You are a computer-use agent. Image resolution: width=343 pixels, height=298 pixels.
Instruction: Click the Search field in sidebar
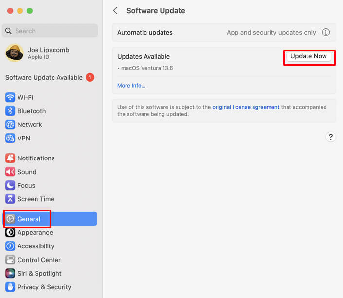[x=50, y=31]
